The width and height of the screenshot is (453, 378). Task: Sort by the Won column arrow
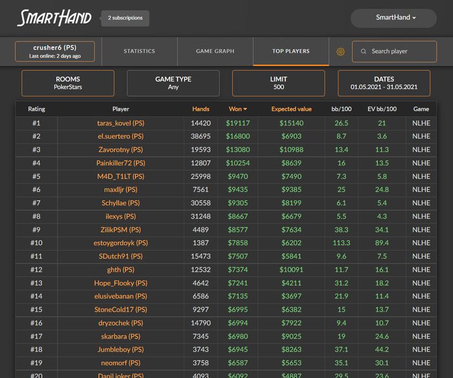(x=245, y=109)
